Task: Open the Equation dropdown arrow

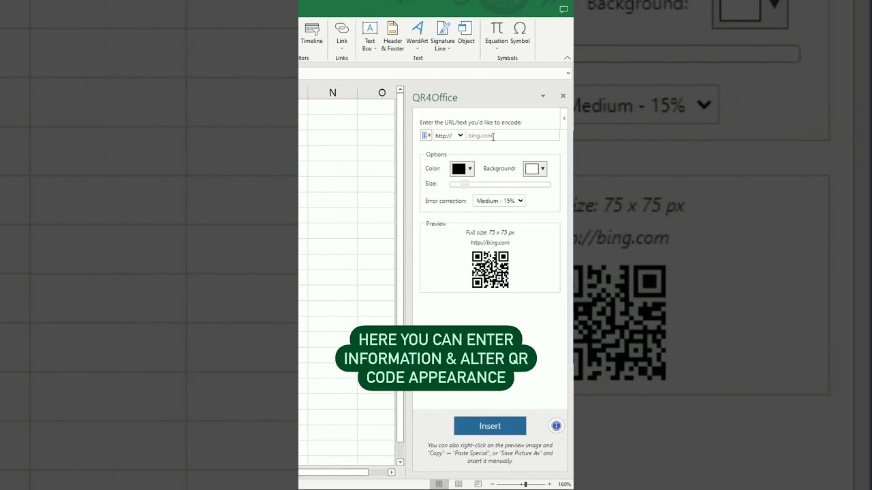Action: pyautogui.click(x=497, y=49)
